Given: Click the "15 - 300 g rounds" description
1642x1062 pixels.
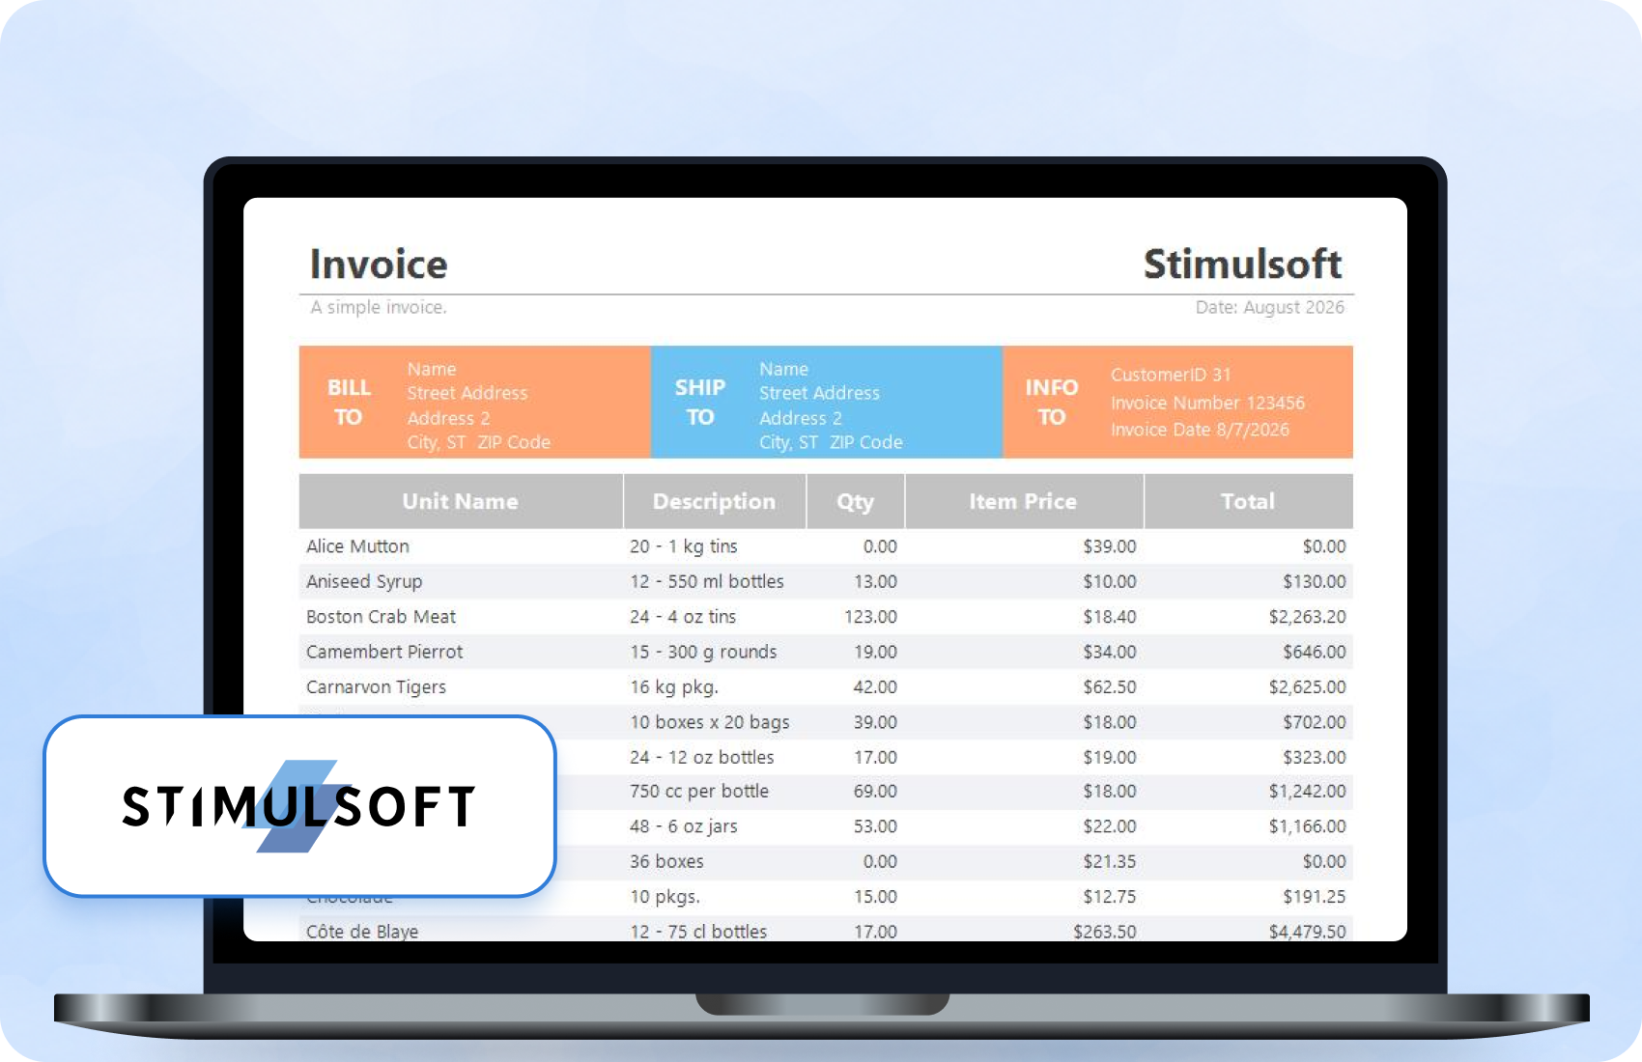Looking at the screenshot, I should tap(703, 652).
